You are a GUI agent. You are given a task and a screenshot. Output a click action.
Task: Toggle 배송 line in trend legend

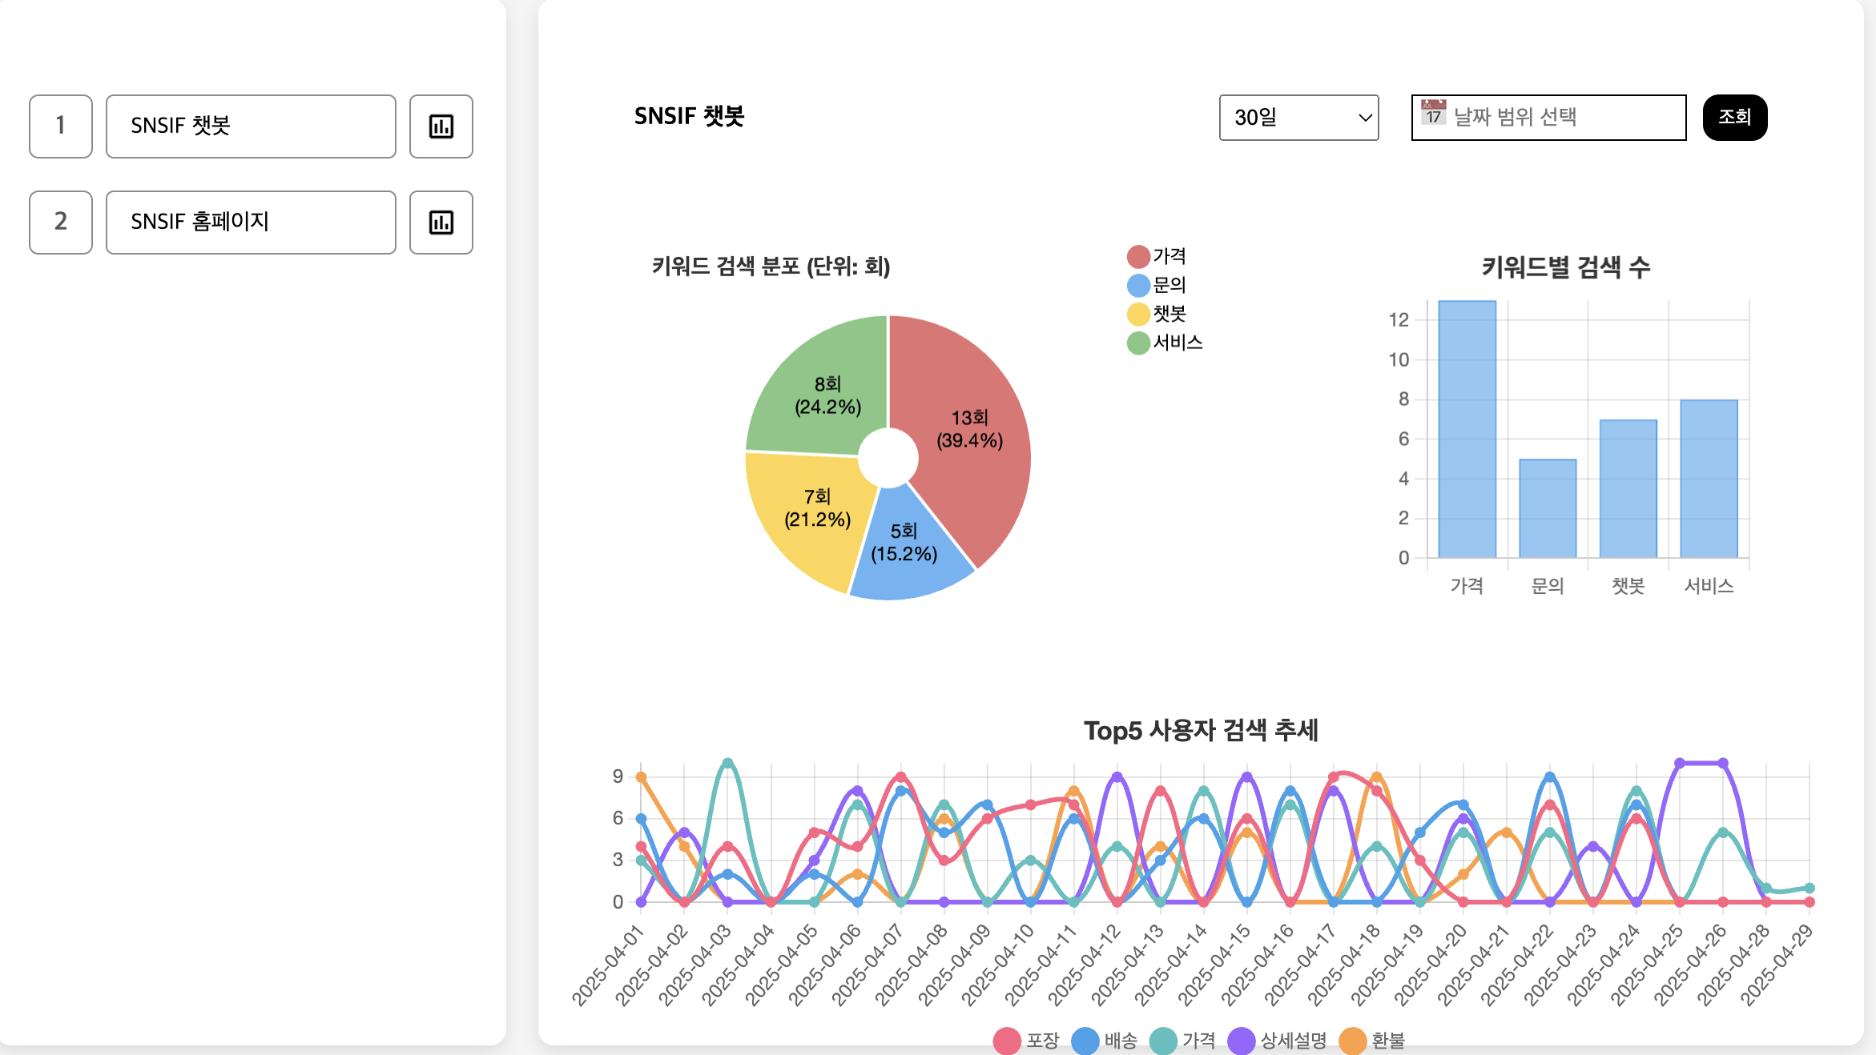[1085, 1041]
